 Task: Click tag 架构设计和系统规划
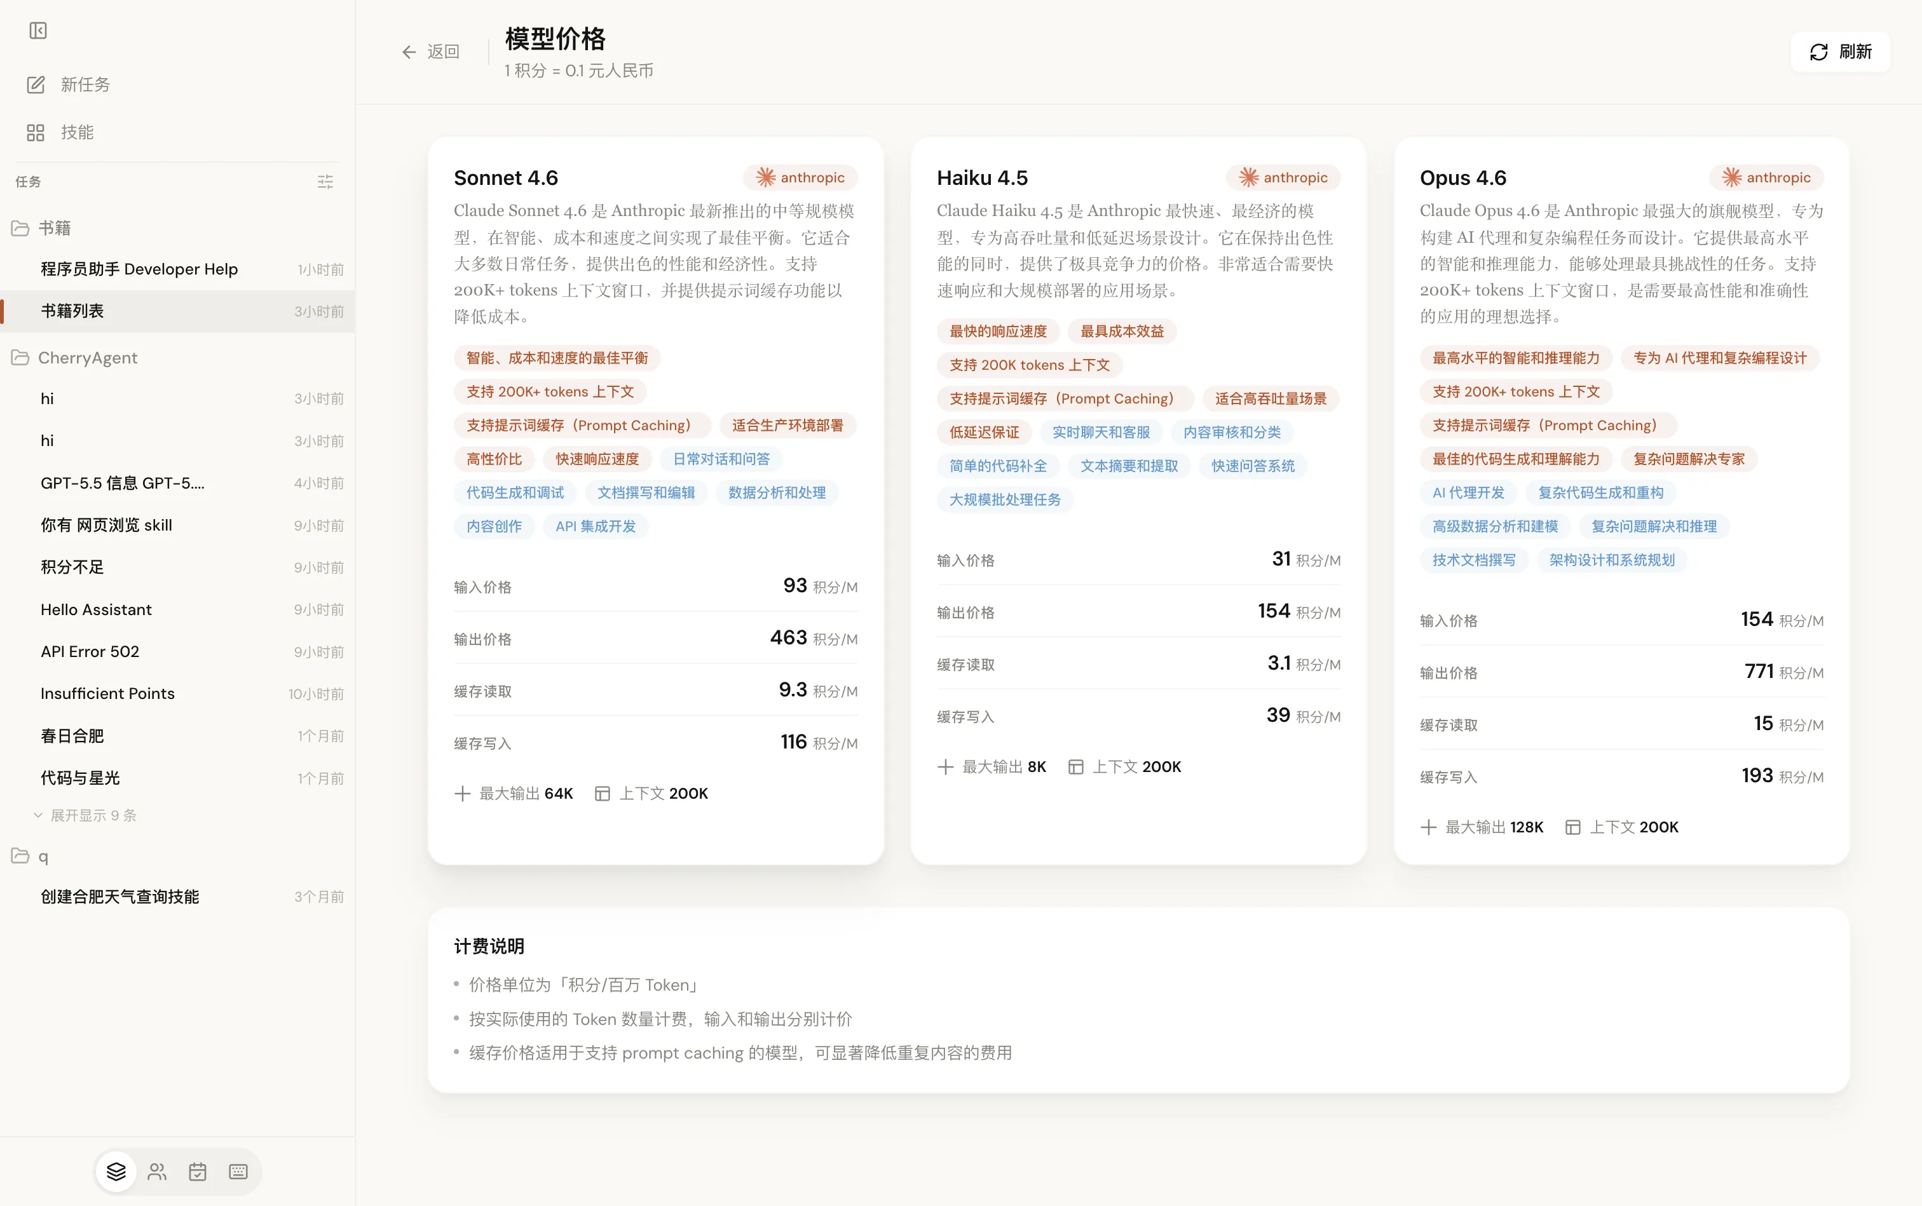(x=1612, y=560)
